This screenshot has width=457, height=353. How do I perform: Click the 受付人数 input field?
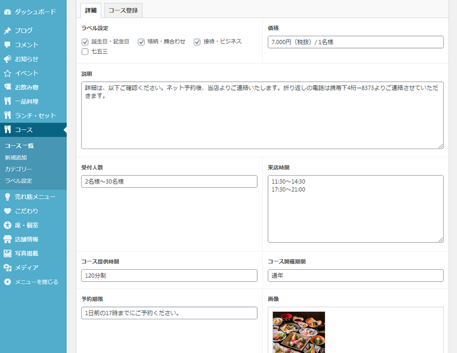point(169,182)
